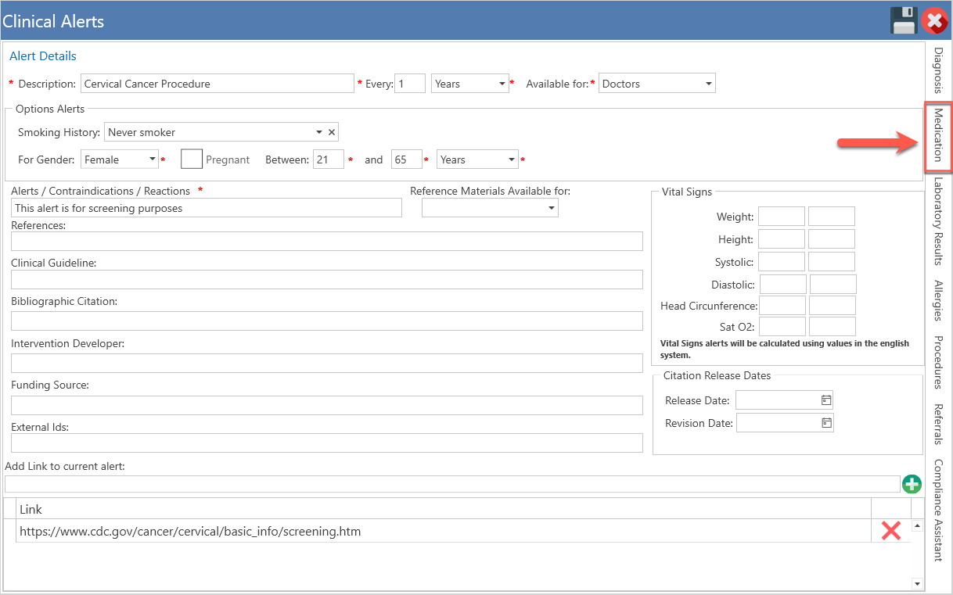The width and height of the screenshot is (953, 595).
Task: Click the second Diastolic value box
Action: click(x=833, y=285)
